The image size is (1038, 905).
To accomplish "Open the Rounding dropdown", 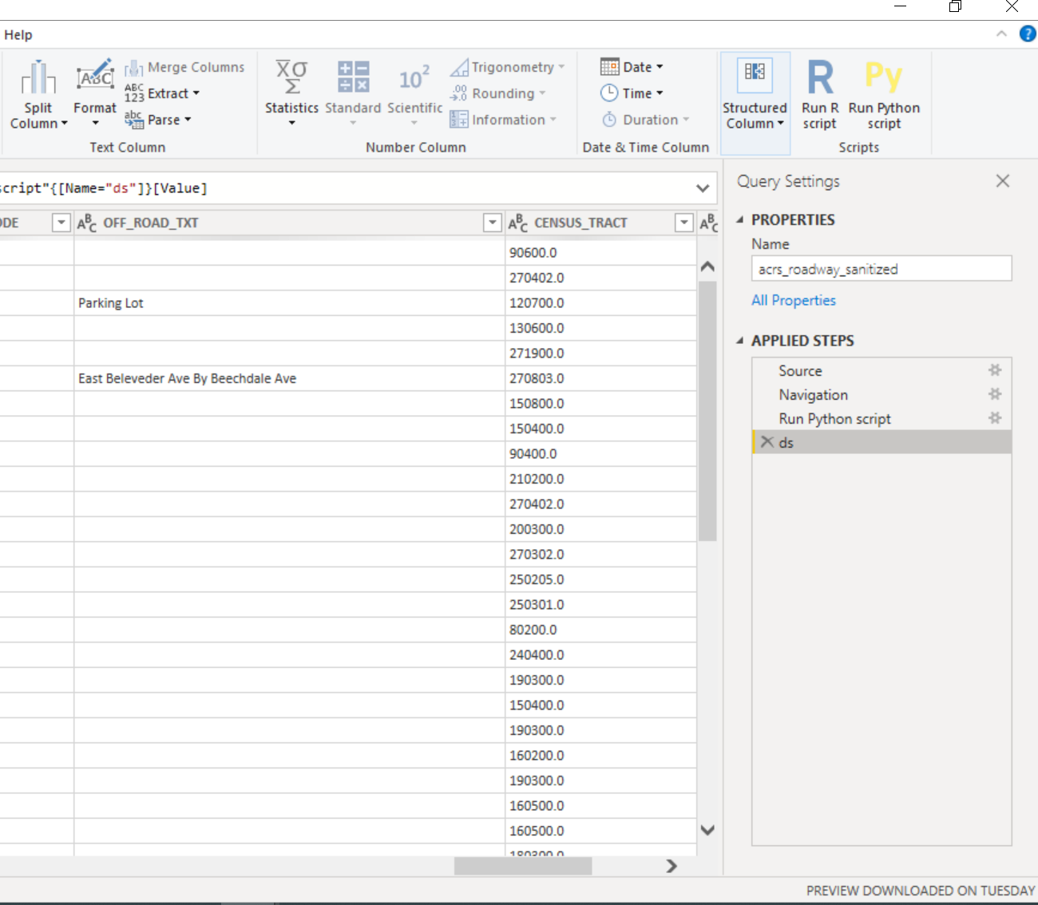I will (498, 93).
